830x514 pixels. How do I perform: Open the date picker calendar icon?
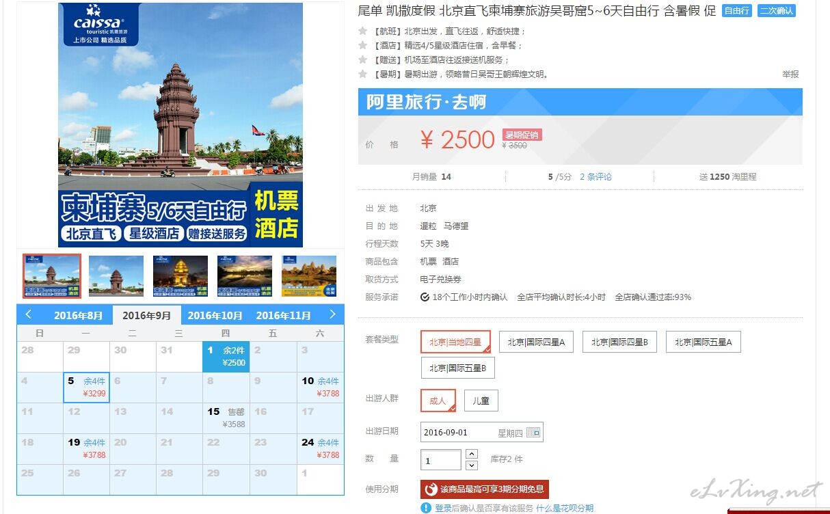pyautogui.click(x=533, y=433)
